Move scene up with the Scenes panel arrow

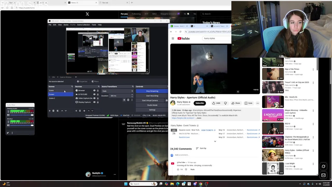point(62,111)
